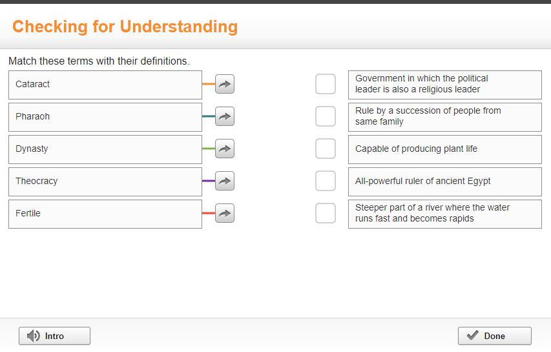Select the Cataract term box
551x352 pixels.
point(105,85)
